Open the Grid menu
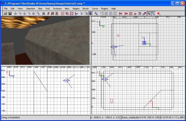The height and width of the screenshot is (121, 186). (x=48, y=9)
